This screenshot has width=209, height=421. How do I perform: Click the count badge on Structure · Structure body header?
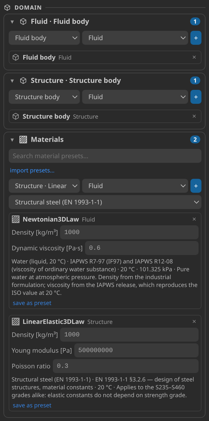coord(195,81)
